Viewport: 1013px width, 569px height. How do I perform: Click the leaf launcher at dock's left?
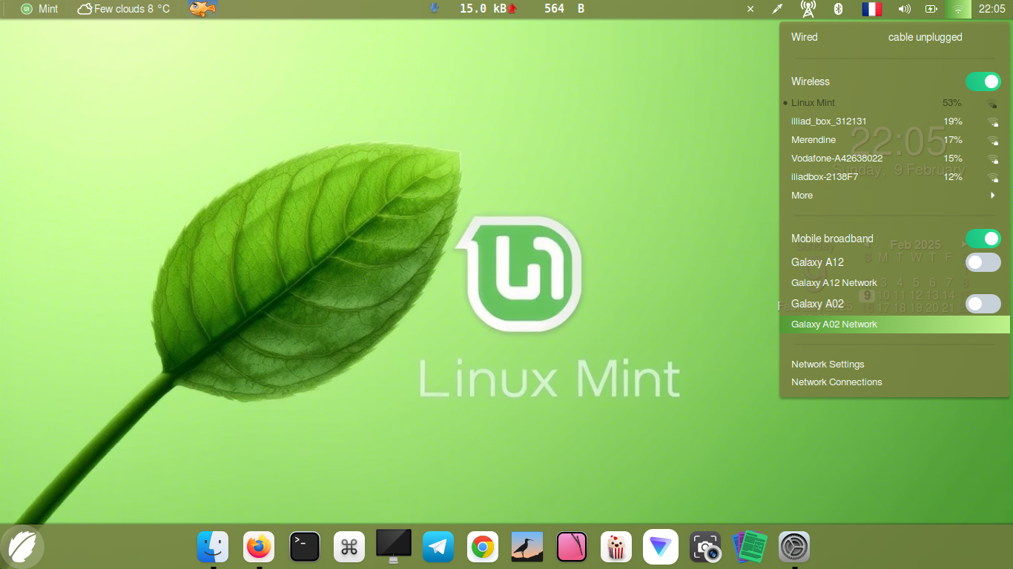click(22, 547)
